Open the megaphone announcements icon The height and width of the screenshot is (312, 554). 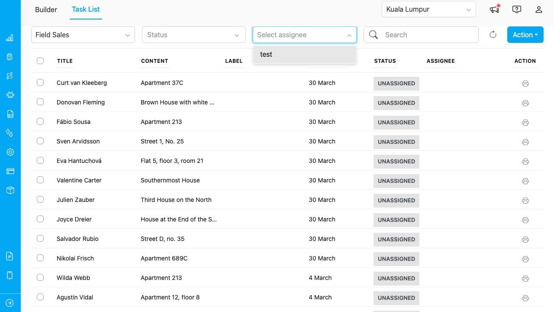click(x=494, y=9)
